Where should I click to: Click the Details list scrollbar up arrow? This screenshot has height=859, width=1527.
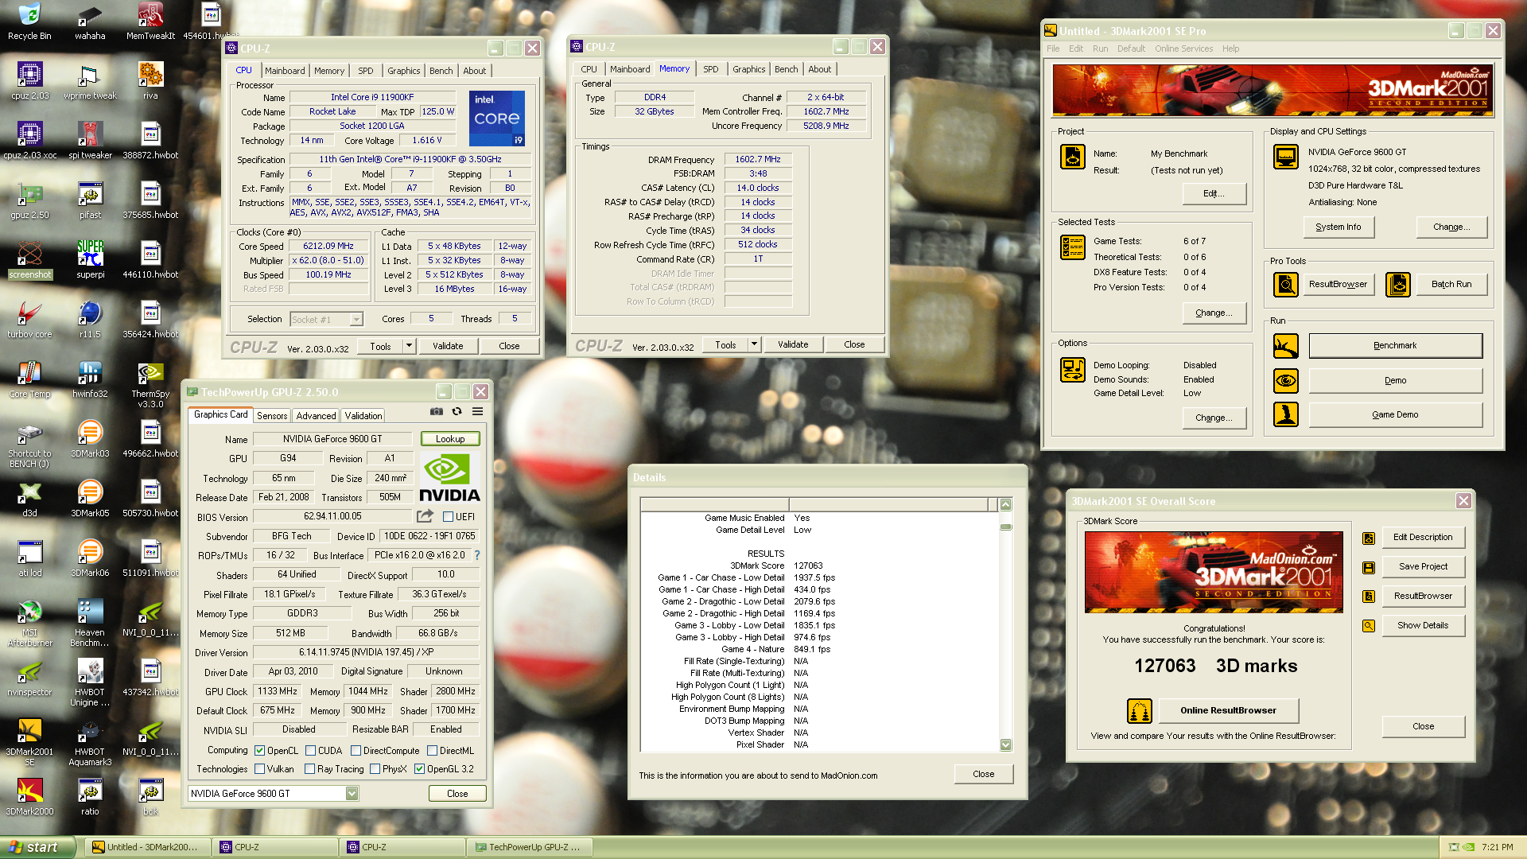[x=1005, y=504]
